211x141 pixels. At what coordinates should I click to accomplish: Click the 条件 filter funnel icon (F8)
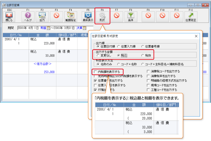tap(130, 15)
